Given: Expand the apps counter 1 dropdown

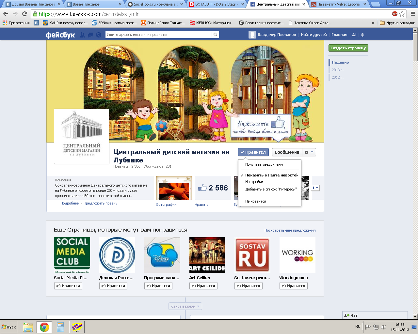Looking at the screenshot, I should point(315,188).
